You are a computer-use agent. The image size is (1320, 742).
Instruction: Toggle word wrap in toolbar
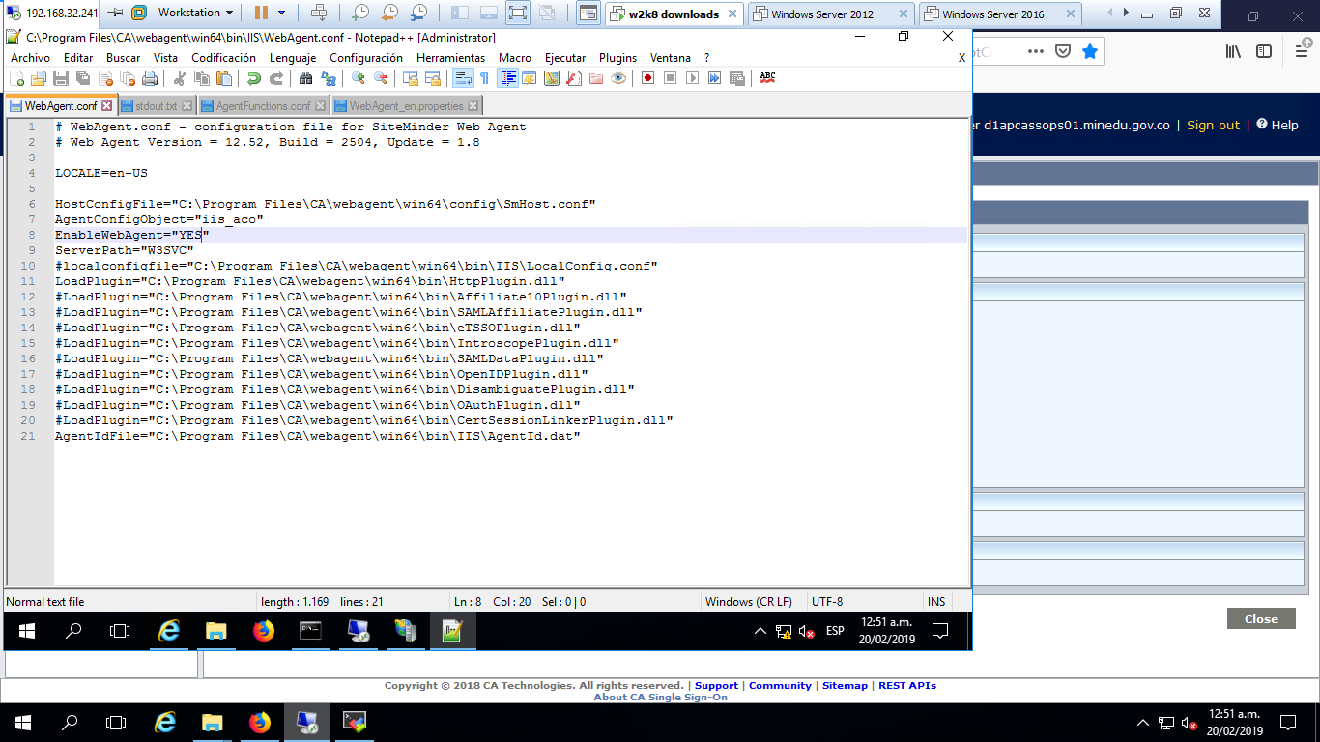pos(462,78)
